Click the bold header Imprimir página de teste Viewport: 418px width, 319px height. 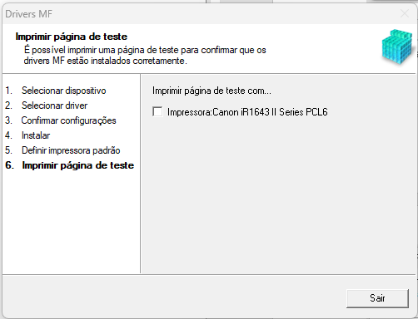72,37
